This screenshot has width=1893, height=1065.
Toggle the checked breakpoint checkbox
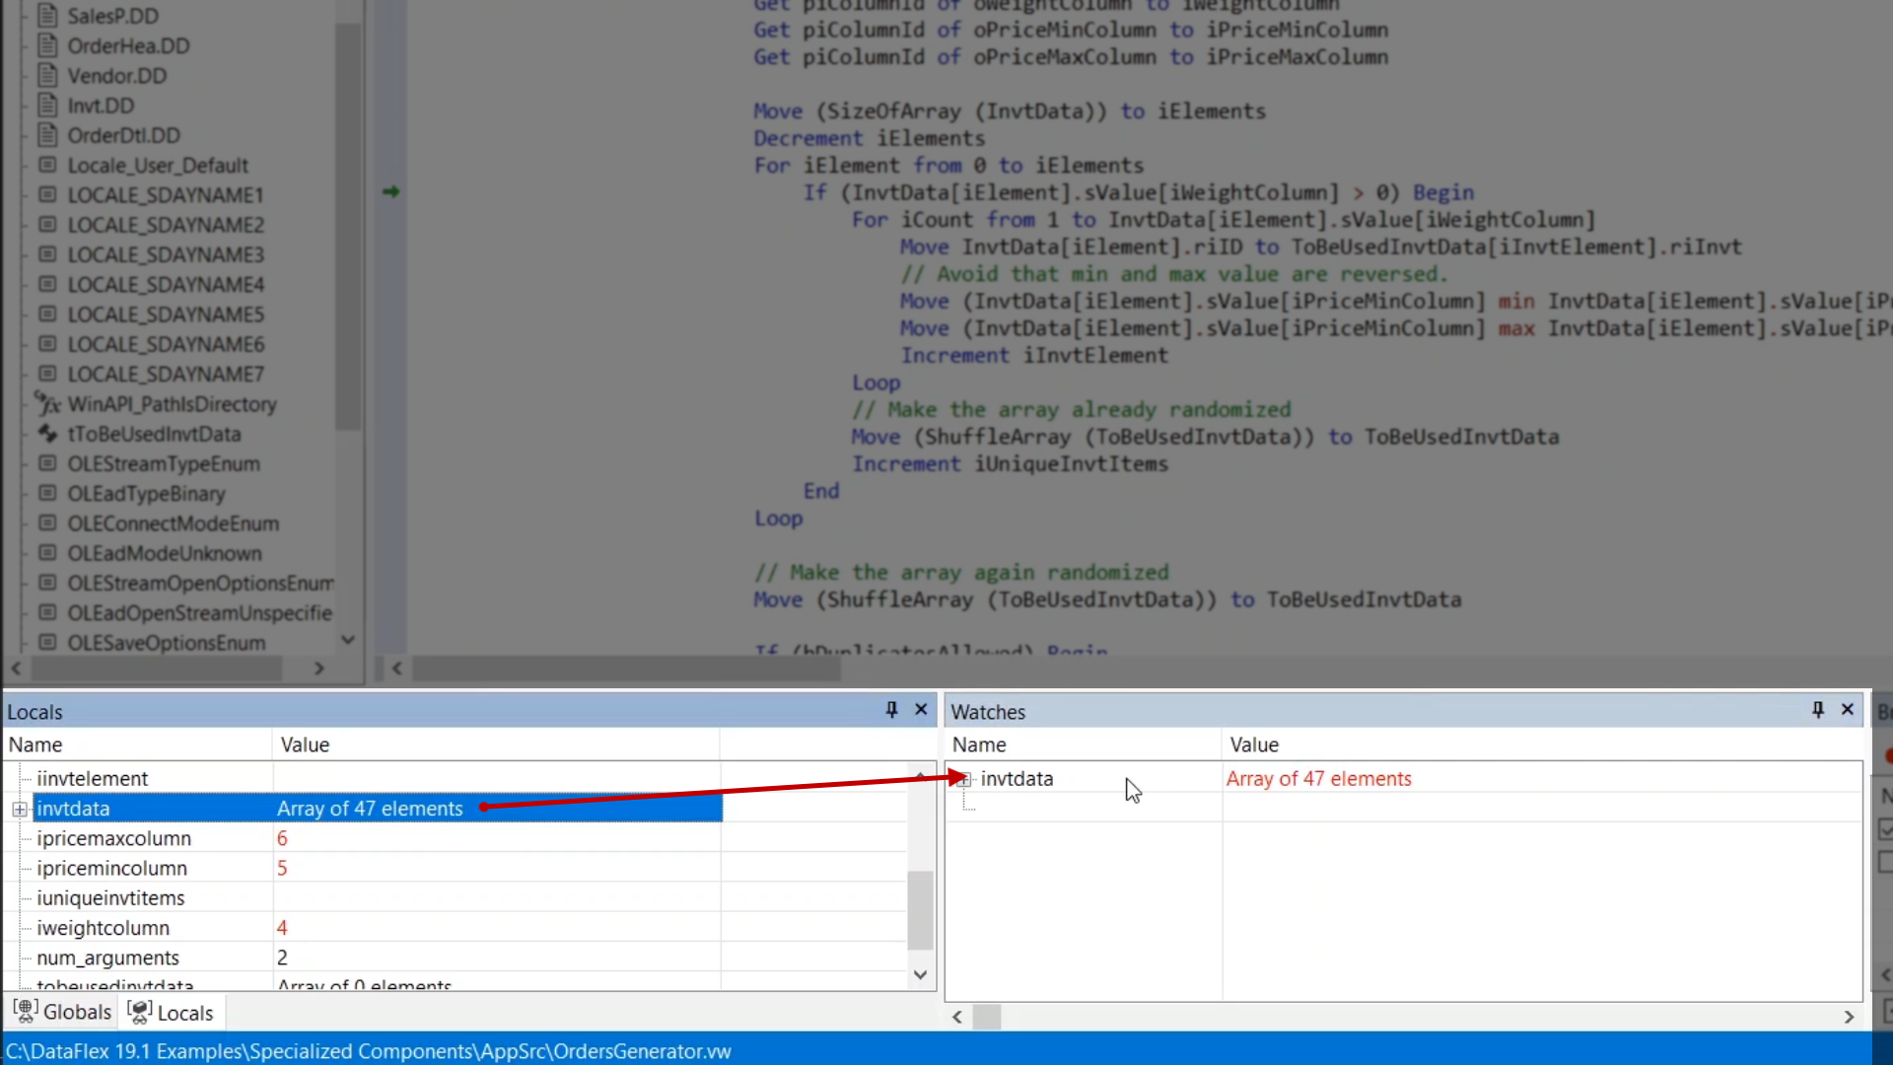[1885, 829]
